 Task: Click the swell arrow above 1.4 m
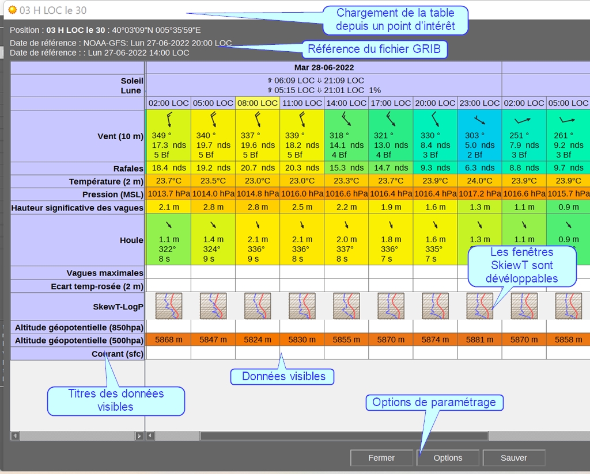(x=213, y=224)
